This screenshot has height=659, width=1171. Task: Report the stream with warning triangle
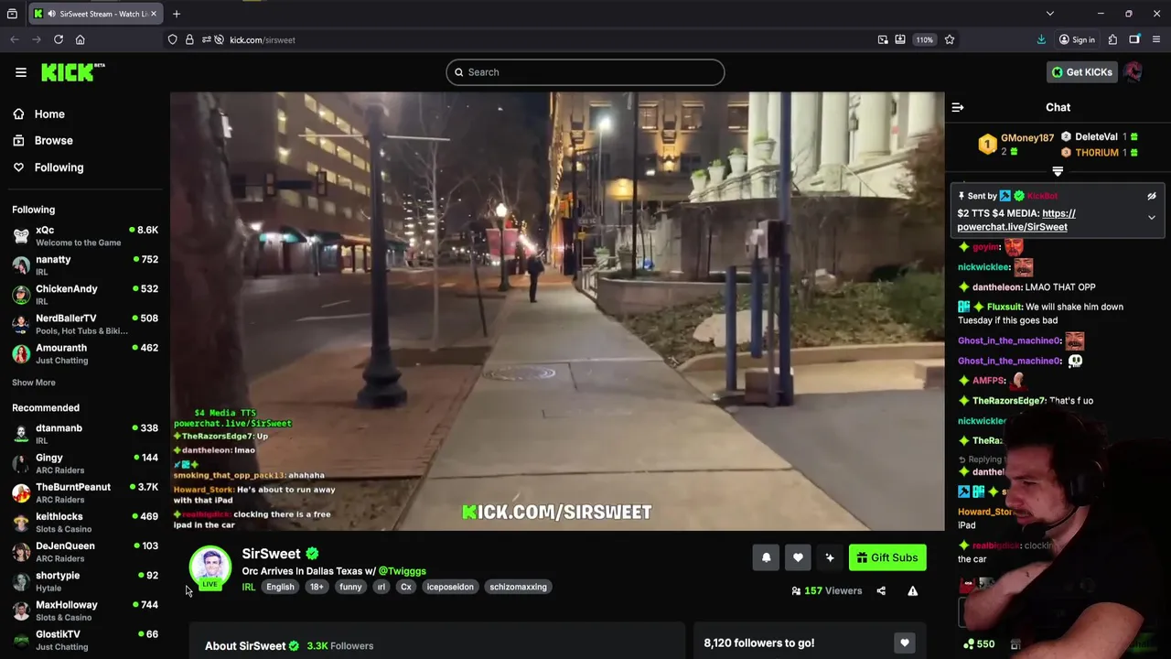tap(912, 591)
